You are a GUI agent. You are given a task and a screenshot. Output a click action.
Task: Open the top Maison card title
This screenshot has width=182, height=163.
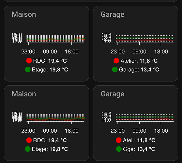click(24, 14)
